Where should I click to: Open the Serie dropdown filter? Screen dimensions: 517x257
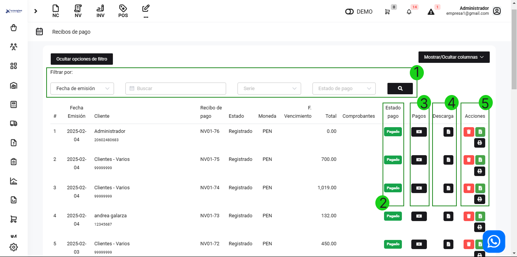click(269, 89)
